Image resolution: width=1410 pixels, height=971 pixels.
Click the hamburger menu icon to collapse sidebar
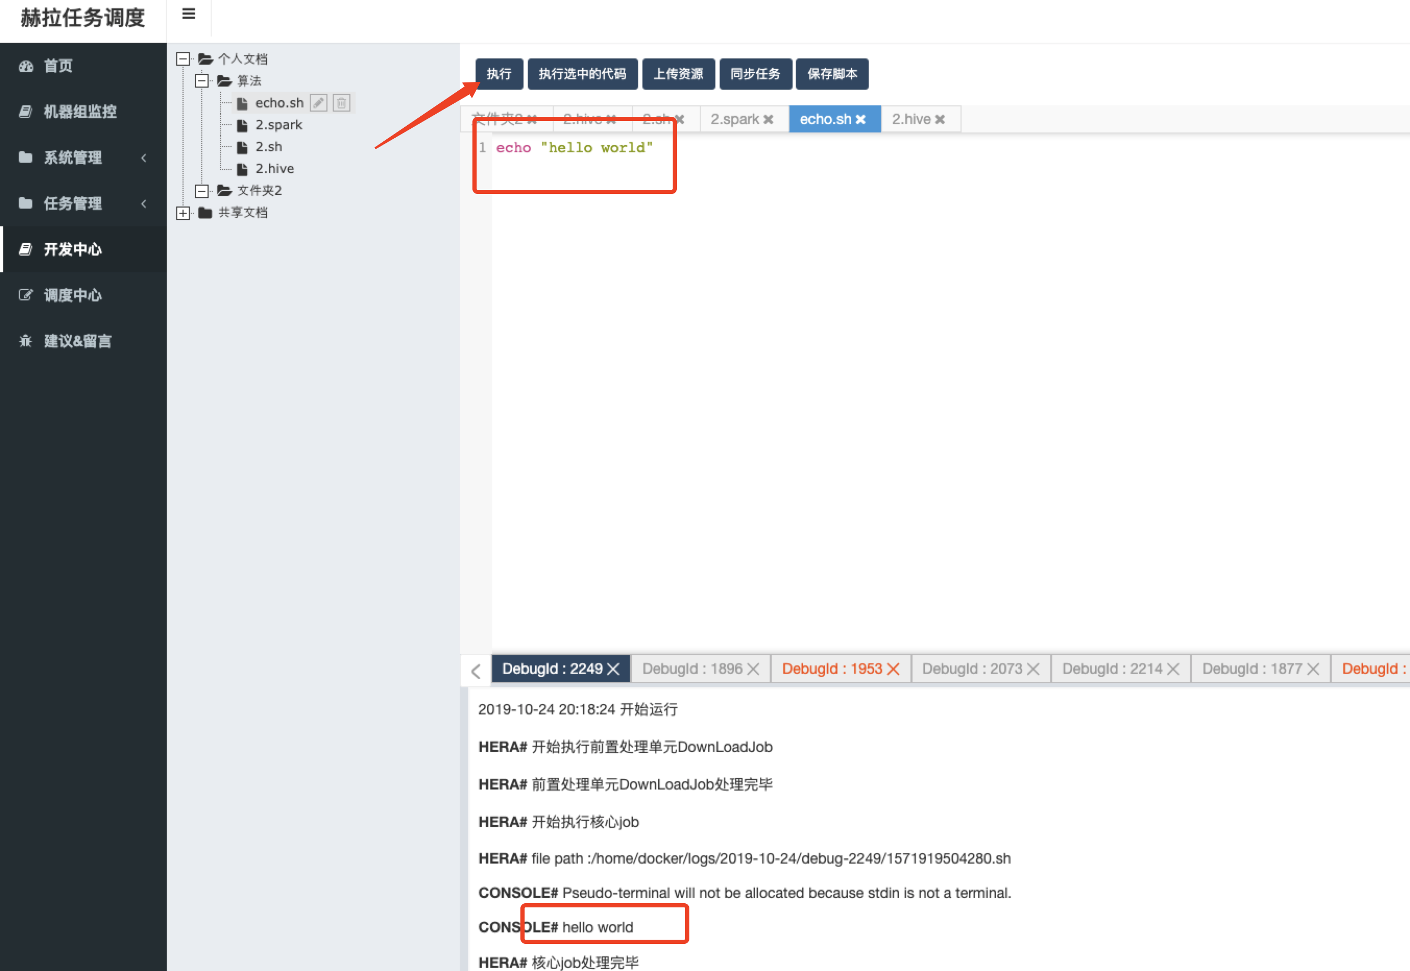[x=189, y=14]
